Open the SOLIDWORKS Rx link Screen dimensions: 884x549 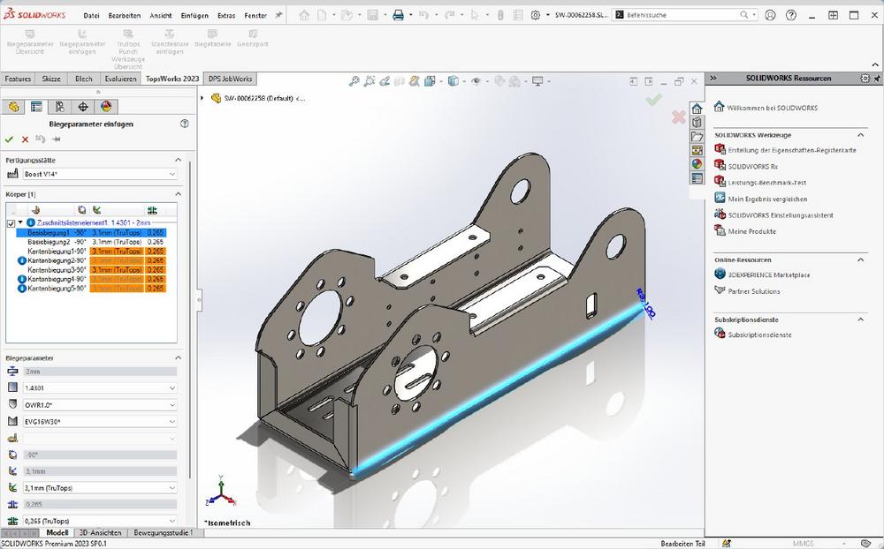752,167
